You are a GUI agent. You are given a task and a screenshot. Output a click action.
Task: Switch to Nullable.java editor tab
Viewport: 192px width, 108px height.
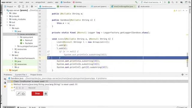click(x=81, y=7)
